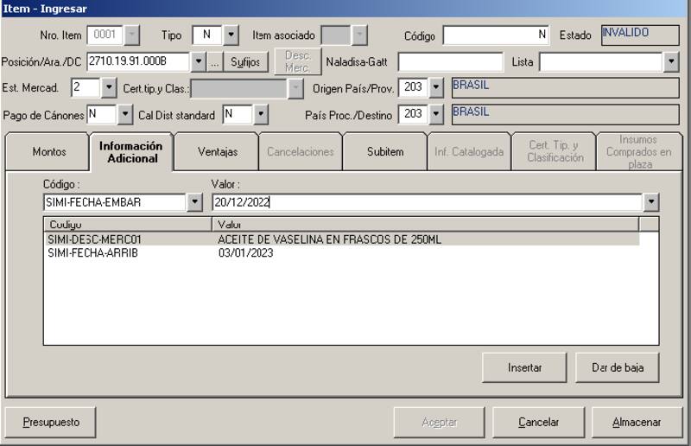Expand the Pago de Cánones dropdown
The height and width of the screenshot is (446, 691).
click(124, 114)
